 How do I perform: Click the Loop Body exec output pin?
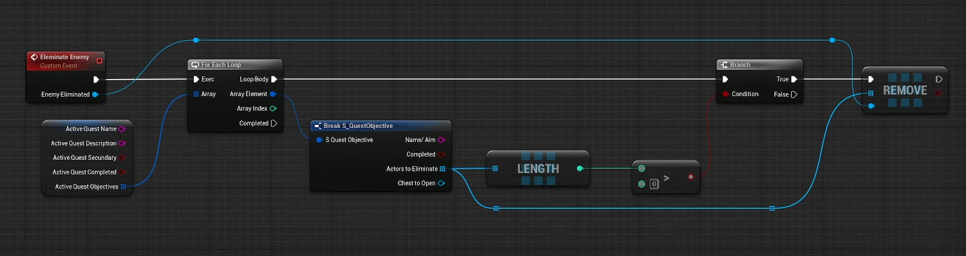point(273,80)
